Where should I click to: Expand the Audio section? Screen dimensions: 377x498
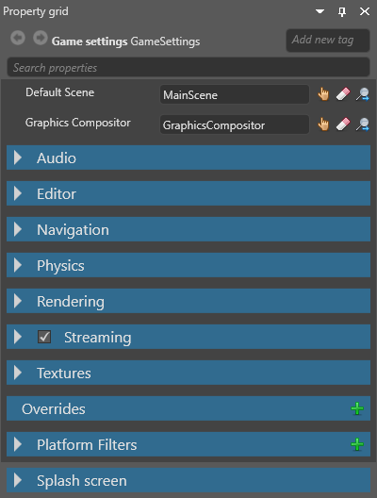coord(18,158)
